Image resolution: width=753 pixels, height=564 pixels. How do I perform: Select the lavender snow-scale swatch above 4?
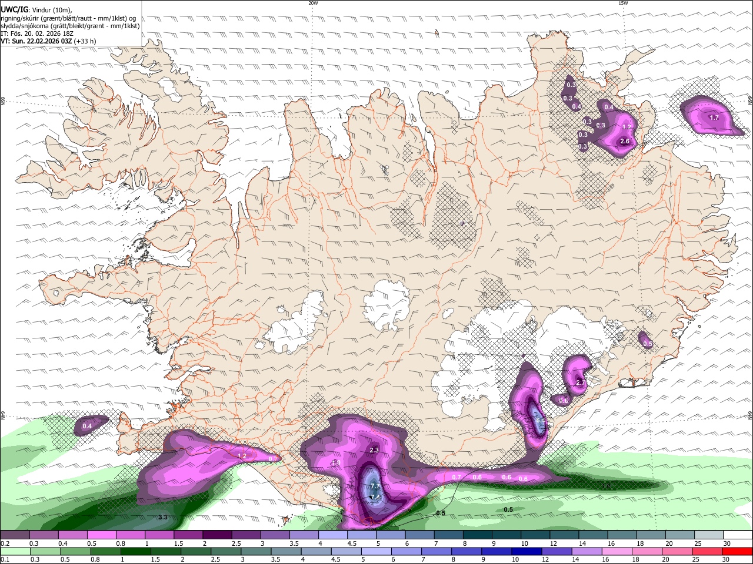tap(333, 535)
